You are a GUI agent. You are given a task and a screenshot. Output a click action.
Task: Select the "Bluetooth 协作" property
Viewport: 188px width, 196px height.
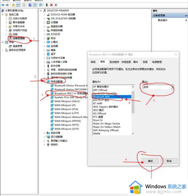(112, 97)
